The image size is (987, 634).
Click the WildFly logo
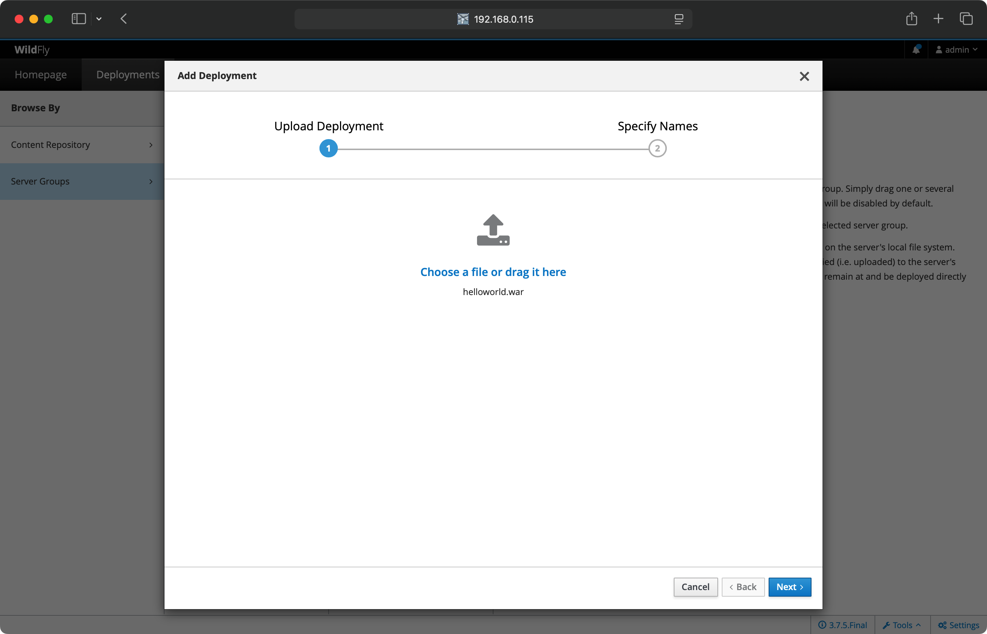click(32, 49)
